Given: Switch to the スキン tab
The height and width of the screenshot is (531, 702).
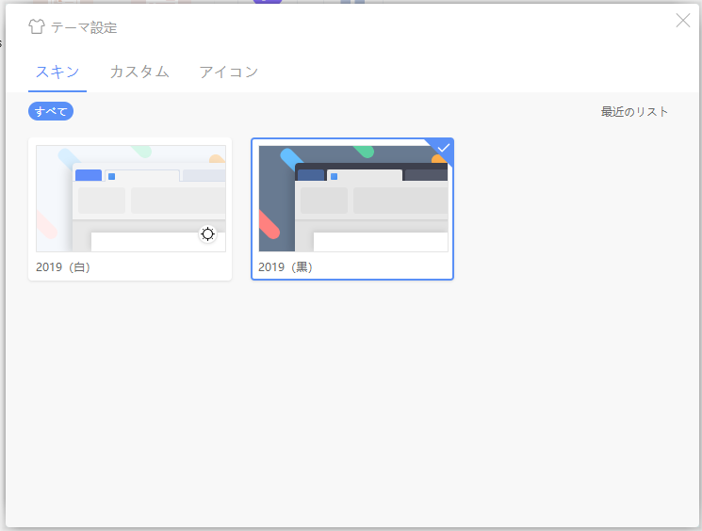Looking at the screenshot, I should pos(57,72).
